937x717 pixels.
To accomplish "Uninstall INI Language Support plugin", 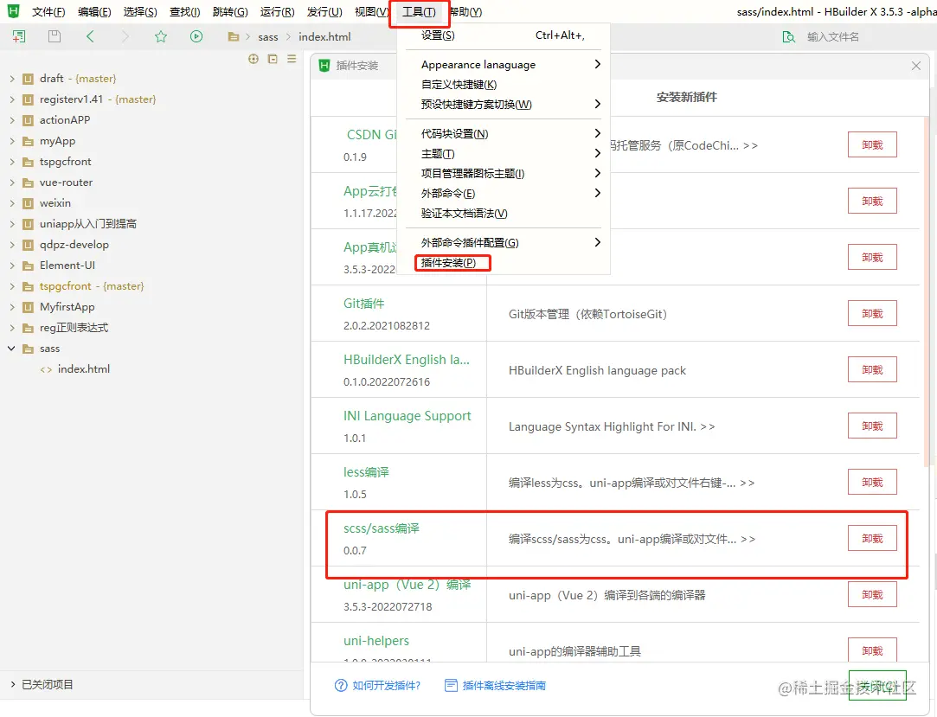I will 872,426.
